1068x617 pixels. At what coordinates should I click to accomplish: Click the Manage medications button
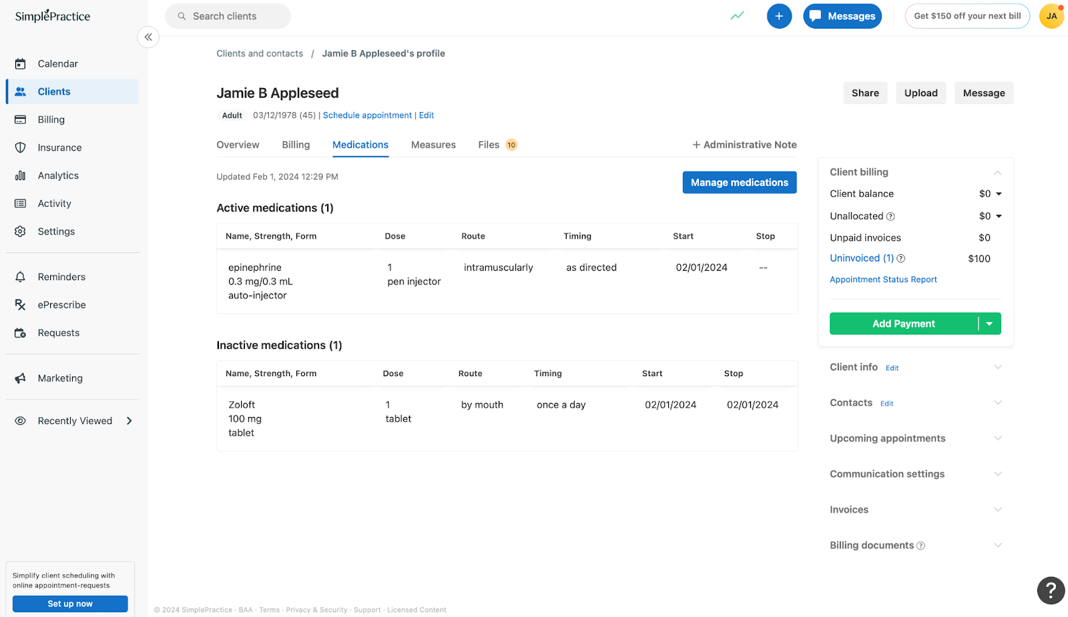pyautogui.click(x=739, y=182)
